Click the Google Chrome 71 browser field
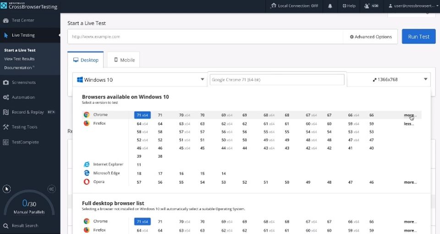The width and height of the screenshot is (440, 234). (277, 80)
